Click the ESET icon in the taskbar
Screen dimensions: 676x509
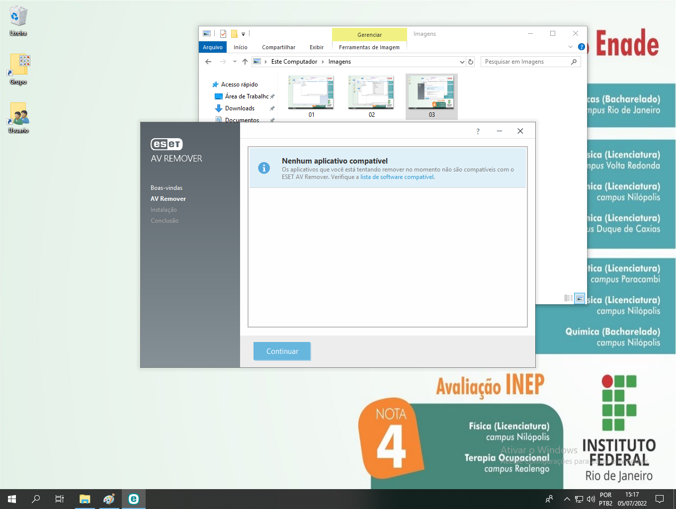(x=133, y=499)
